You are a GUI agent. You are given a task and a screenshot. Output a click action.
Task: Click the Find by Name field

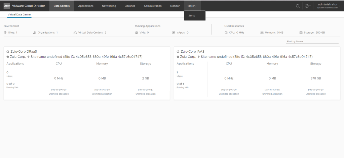[312, 41]
